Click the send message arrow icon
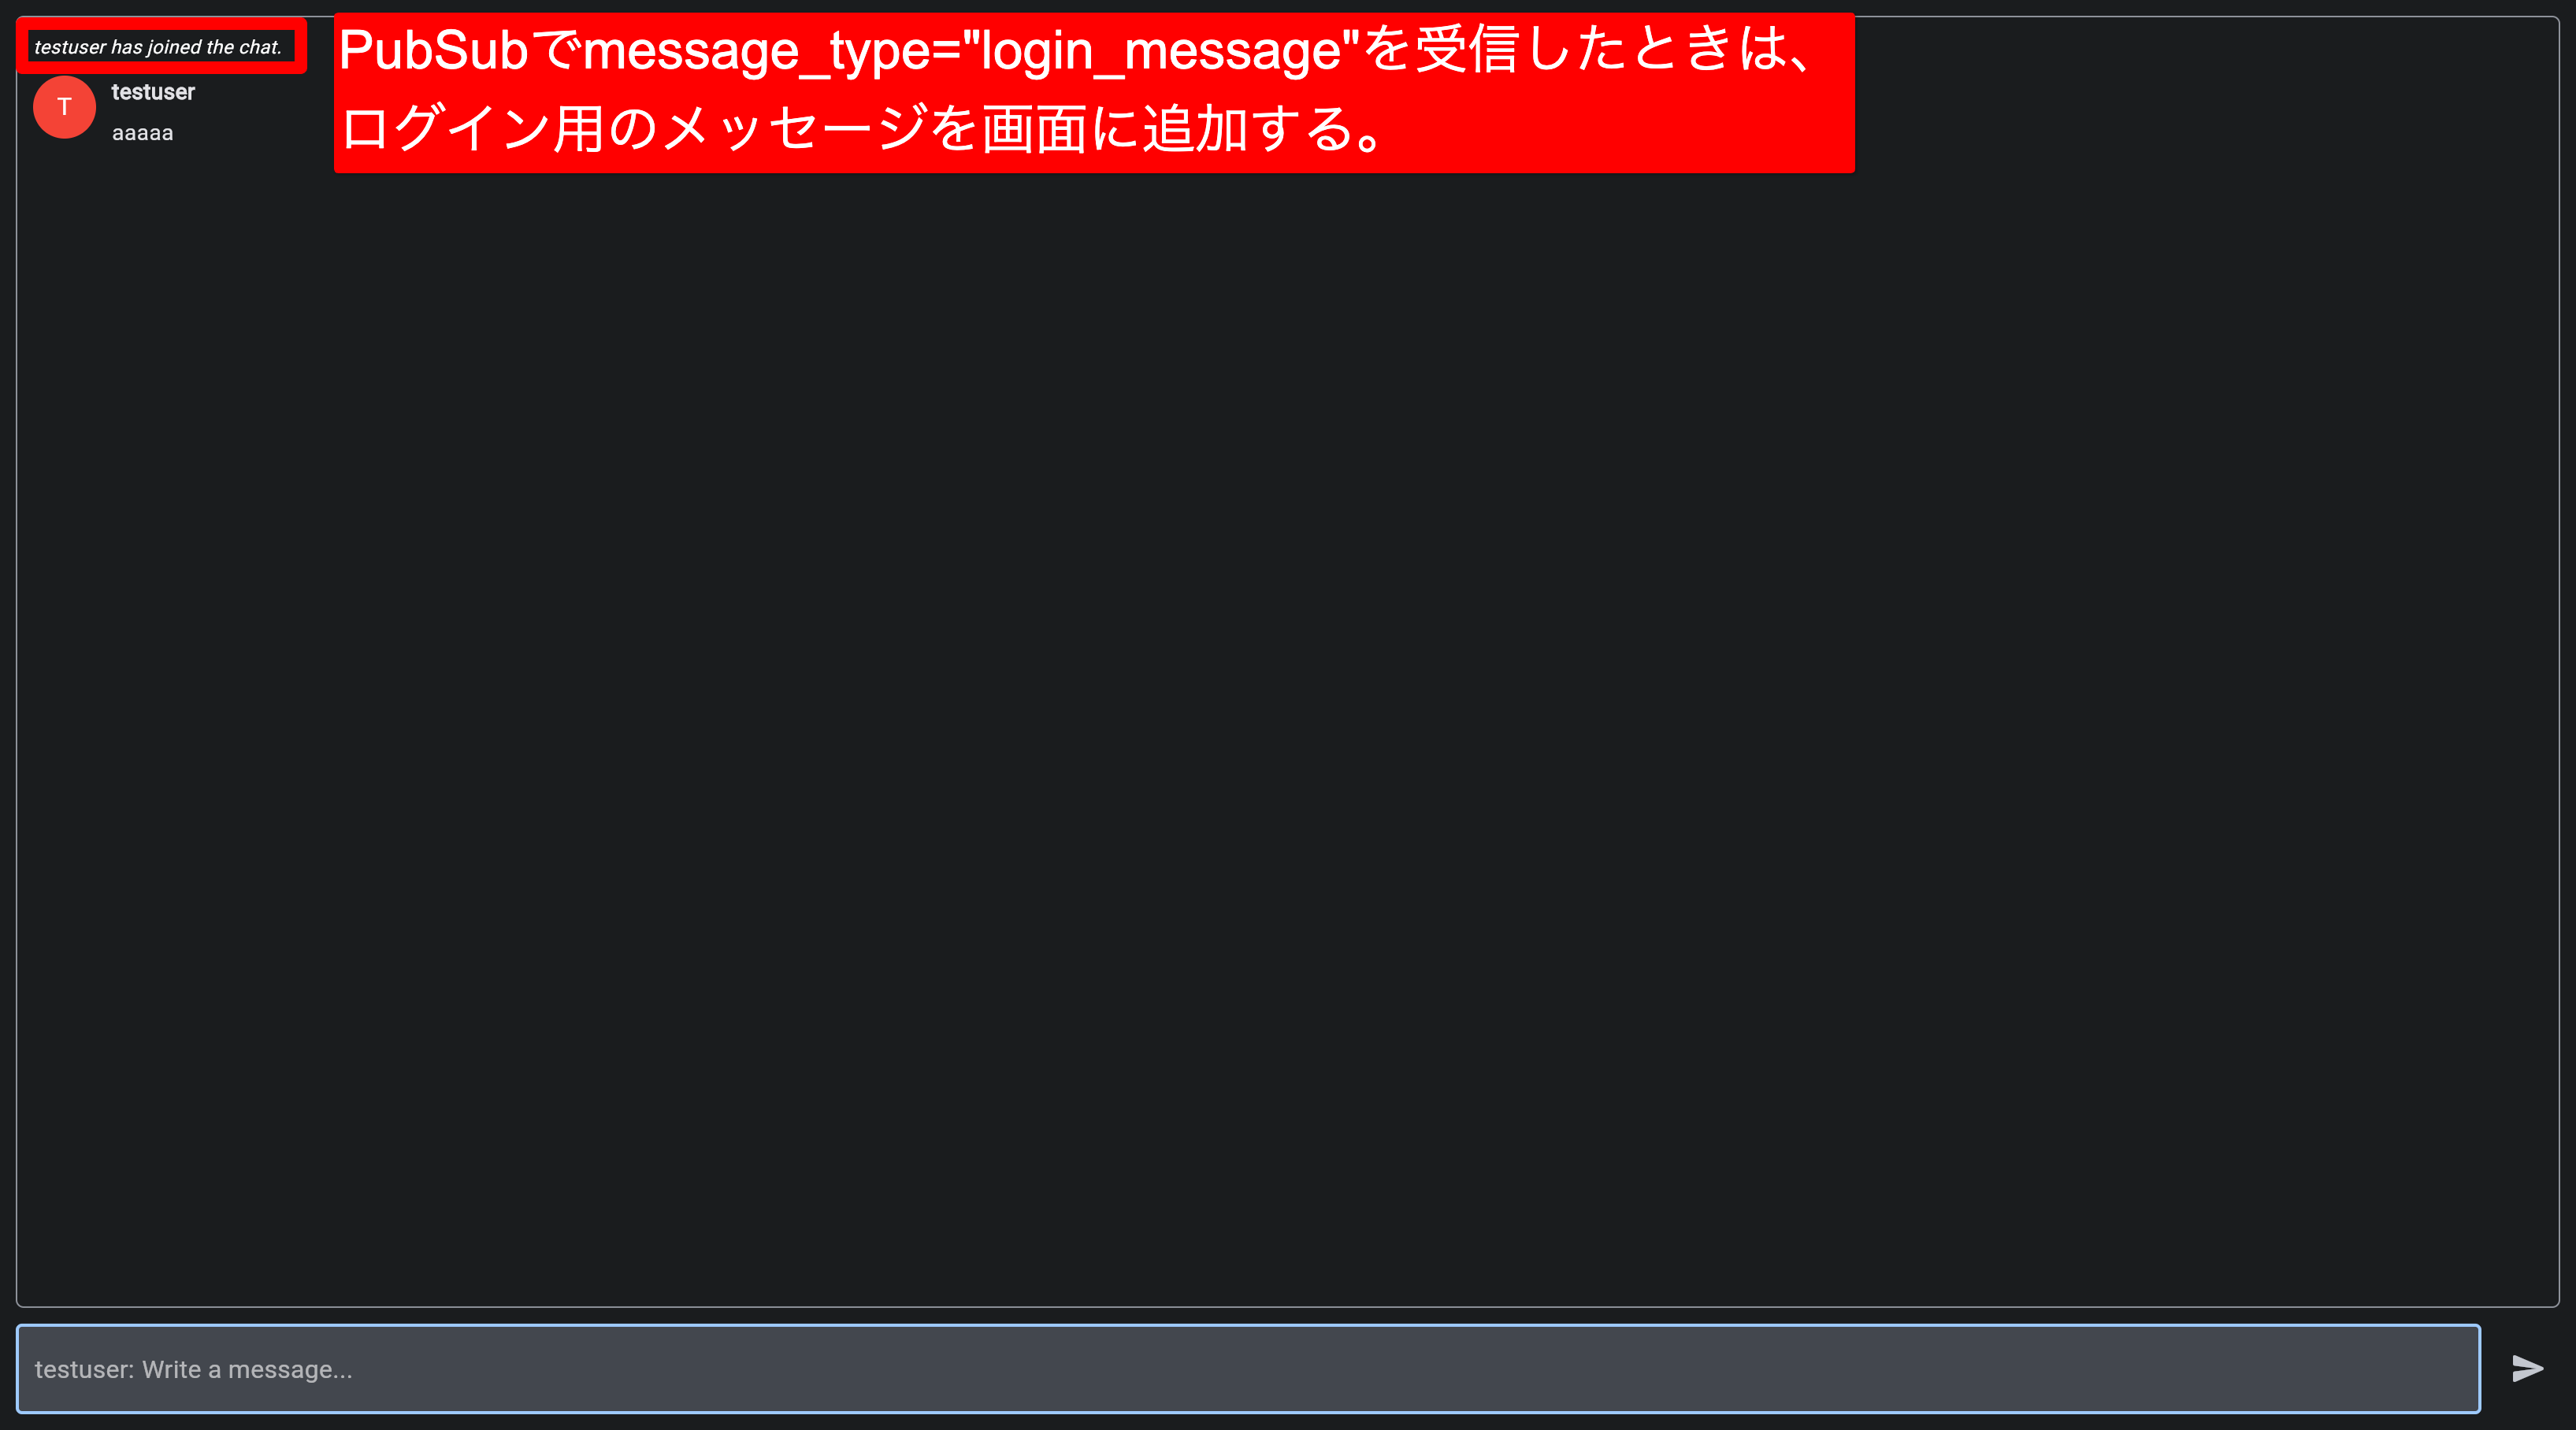This screenshot has width=2576, height=1430. click(x=2527, y=1368)
